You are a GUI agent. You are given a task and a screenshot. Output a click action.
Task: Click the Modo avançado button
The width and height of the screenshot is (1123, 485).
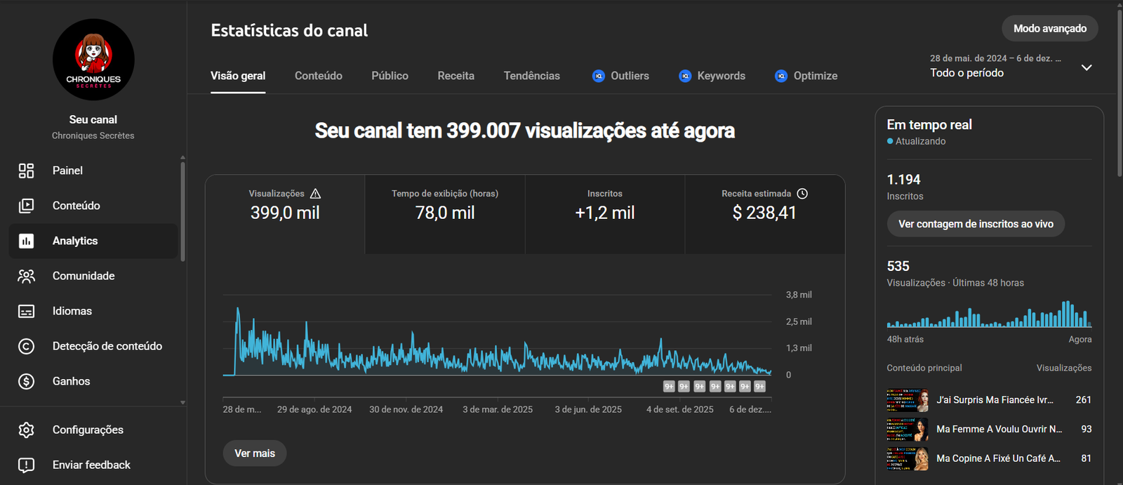point(1049,29)
